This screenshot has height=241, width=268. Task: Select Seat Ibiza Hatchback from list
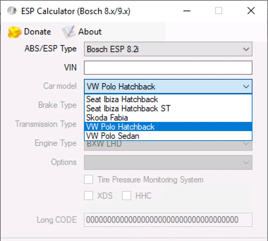pos(168,99)
